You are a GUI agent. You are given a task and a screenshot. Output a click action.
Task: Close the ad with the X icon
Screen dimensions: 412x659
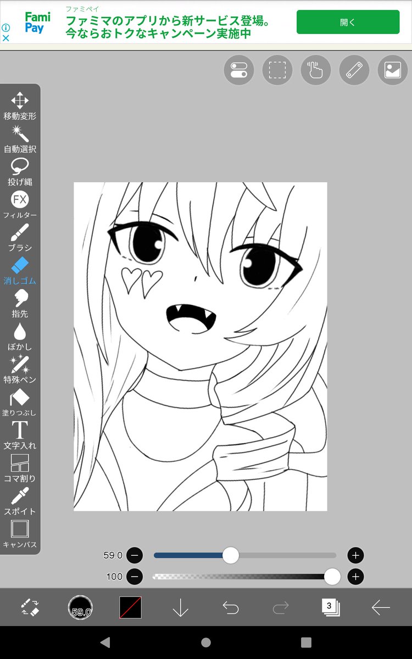coord(6,38)
